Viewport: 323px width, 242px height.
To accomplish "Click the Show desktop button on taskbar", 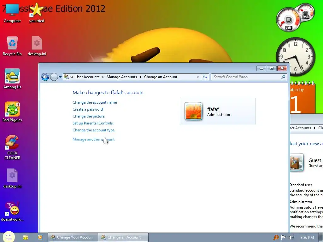I will point(321,238).
